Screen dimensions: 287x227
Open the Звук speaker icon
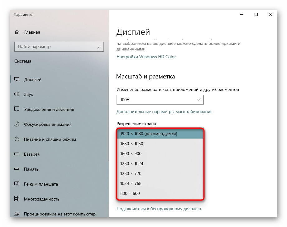tap(17, 94)
